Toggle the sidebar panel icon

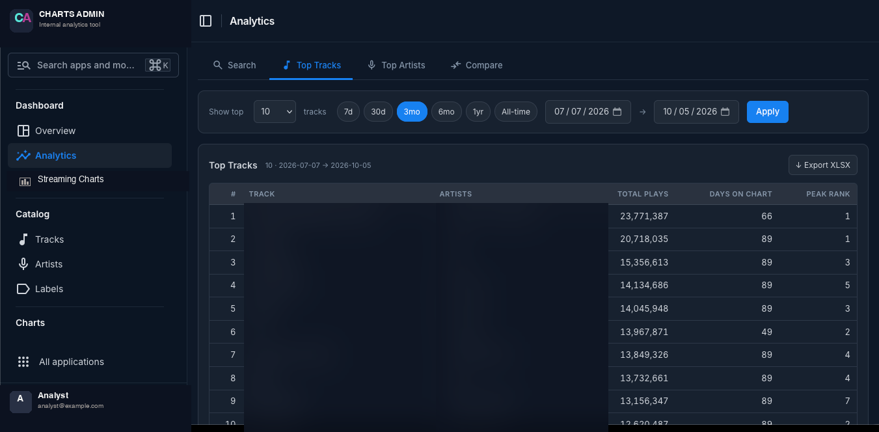click(x=206, y=21)
